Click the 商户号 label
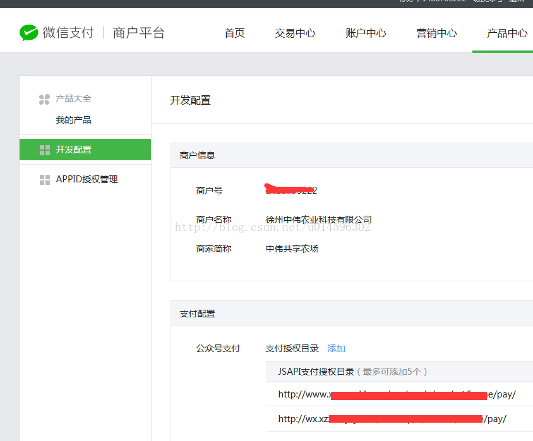 click(x=209, y=191)
